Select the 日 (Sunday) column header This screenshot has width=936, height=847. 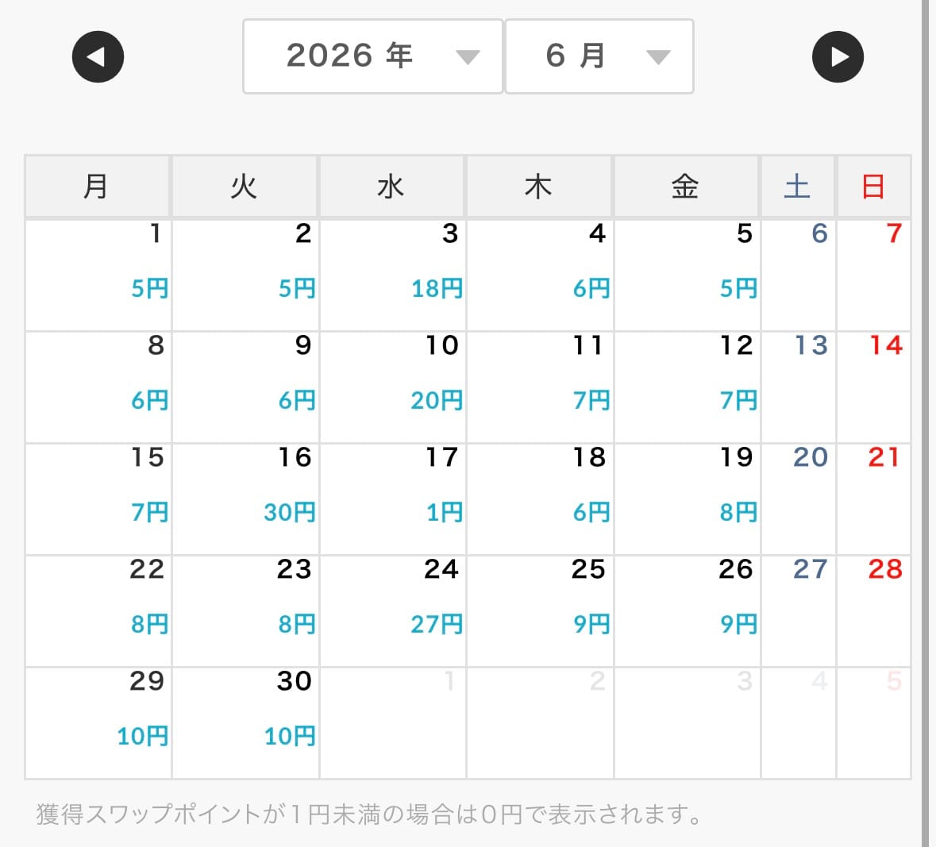click(873, 187)
